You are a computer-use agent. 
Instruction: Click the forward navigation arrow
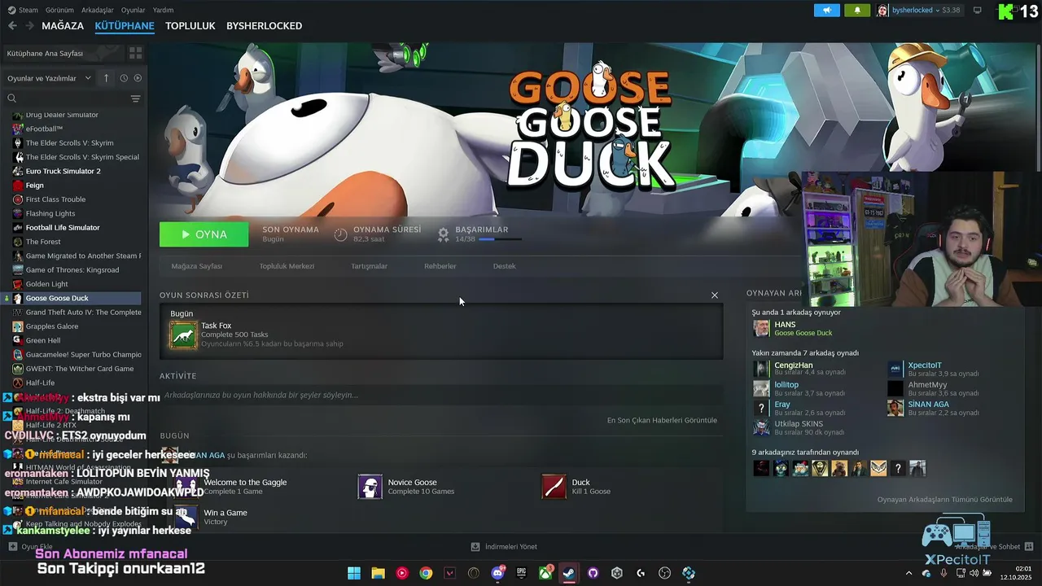pyautogui.click(x=30, y=26)
